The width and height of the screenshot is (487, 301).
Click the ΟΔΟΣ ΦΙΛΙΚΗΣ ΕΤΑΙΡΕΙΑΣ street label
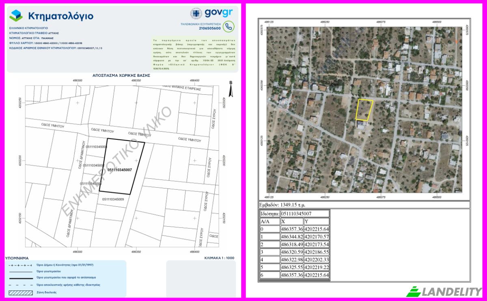point(181,87)
